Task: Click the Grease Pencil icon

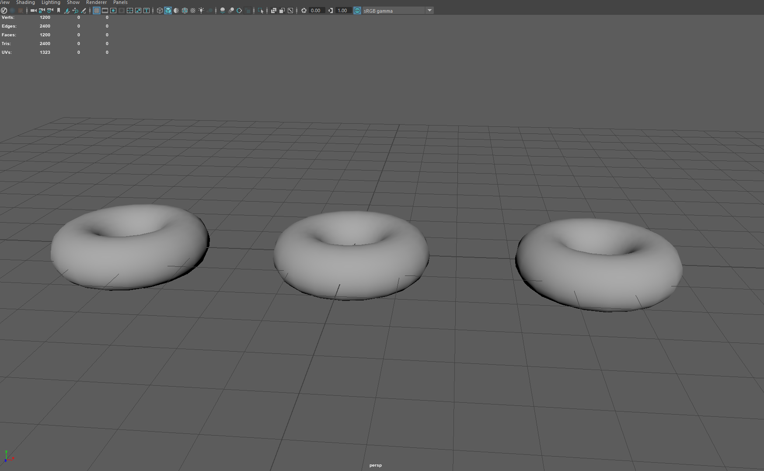Action: [83, 10]
